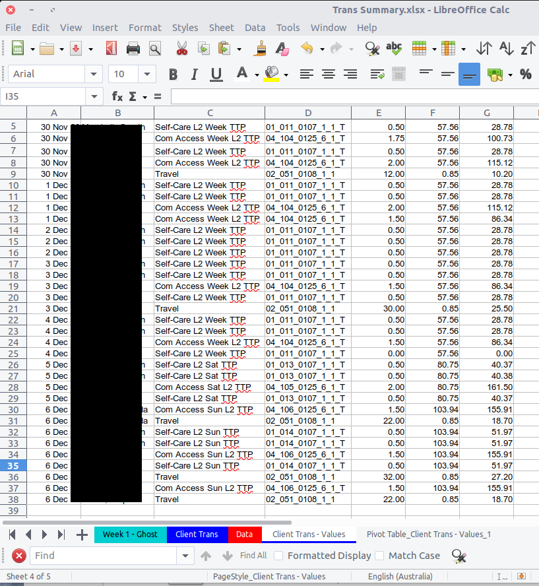Open the font size dropdown
The height and width of the screenshot is (586, 539).
[x=146, y=75]
